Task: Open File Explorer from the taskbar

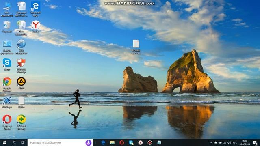Action: (113, 142)
